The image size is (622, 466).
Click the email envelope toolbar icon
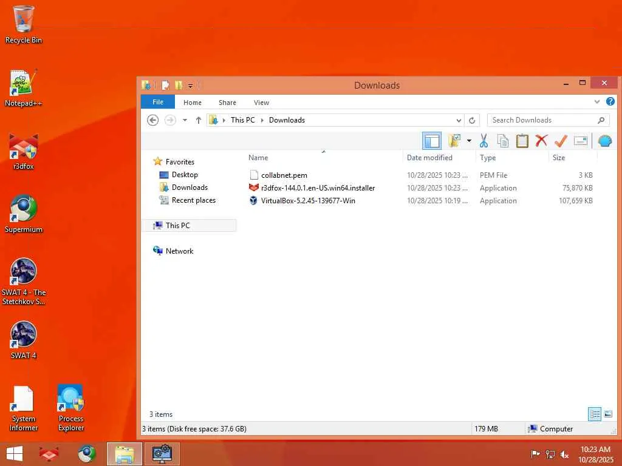point(580,141)
